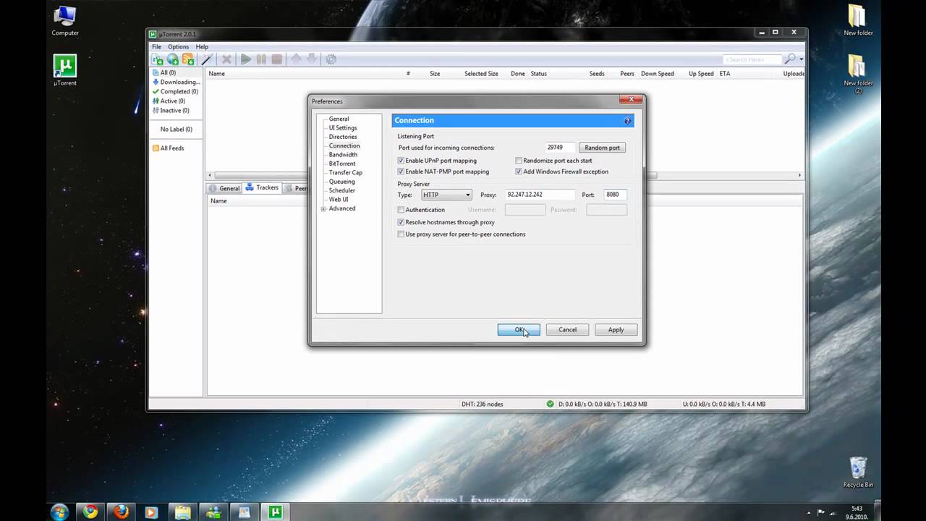Switch to the General info tab

pyautogui.click(x=224, y=188)
